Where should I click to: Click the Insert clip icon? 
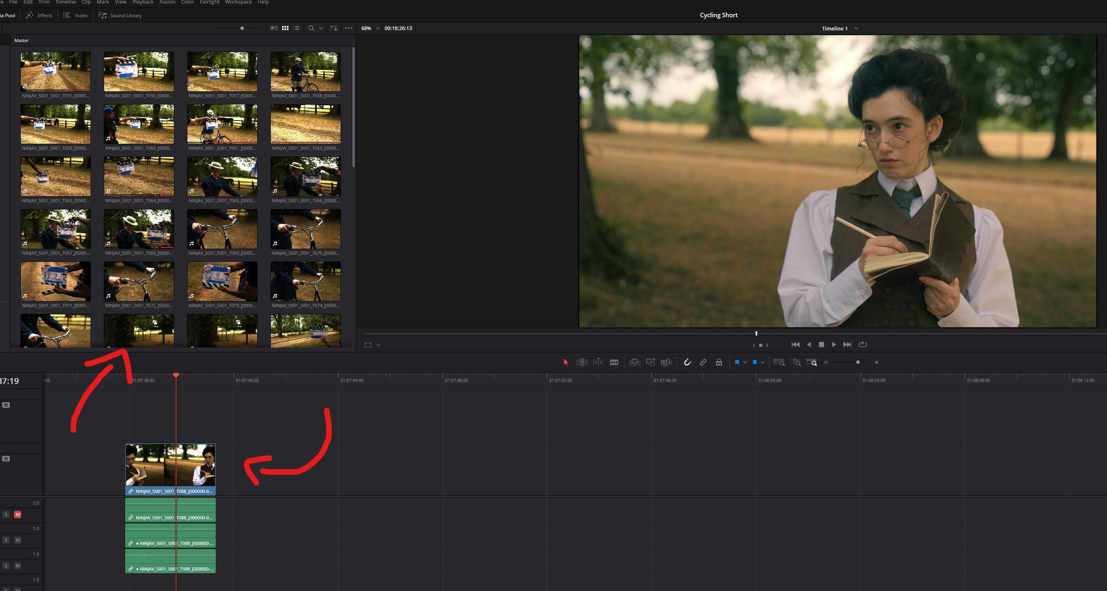(634, 362)
